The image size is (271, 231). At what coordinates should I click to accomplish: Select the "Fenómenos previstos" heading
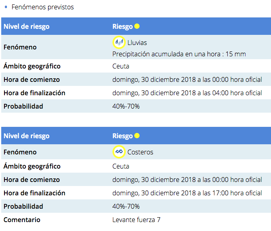[x=42, y=7]
